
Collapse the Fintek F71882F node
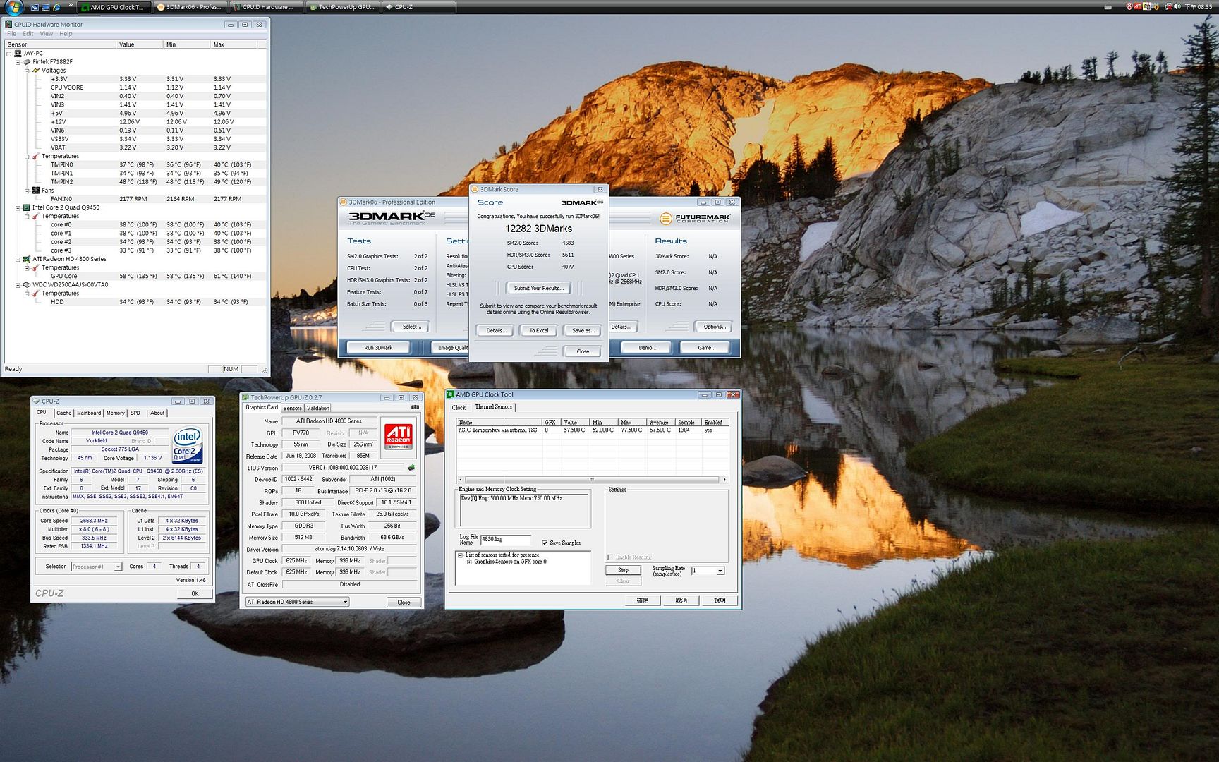pyautogui.click(x=18, y=61)
